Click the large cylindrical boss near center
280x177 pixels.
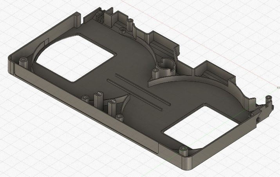coord(166,66)
